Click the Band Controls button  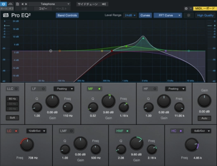pyautogui.click(x=67, y=15)
